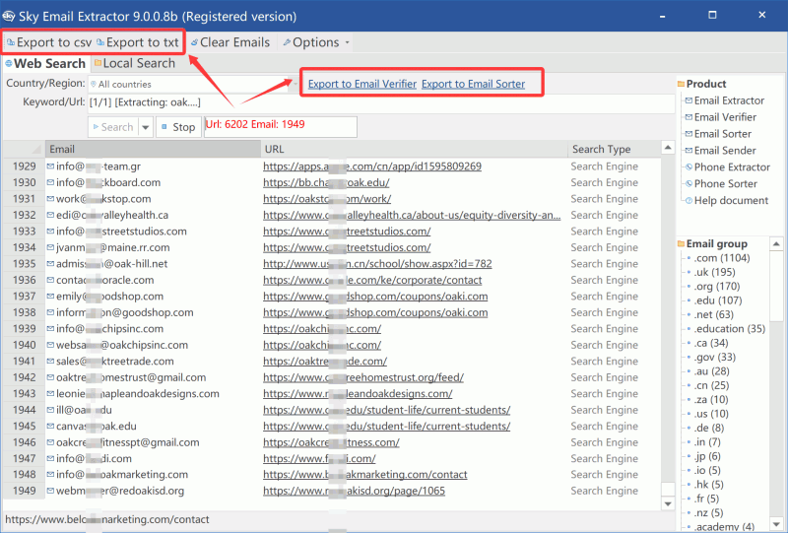Image resolution: width=788 pixels, height=533 pixels.
Task: Open page/1065 URL in row 1949
Action: [x=354, y=491]
